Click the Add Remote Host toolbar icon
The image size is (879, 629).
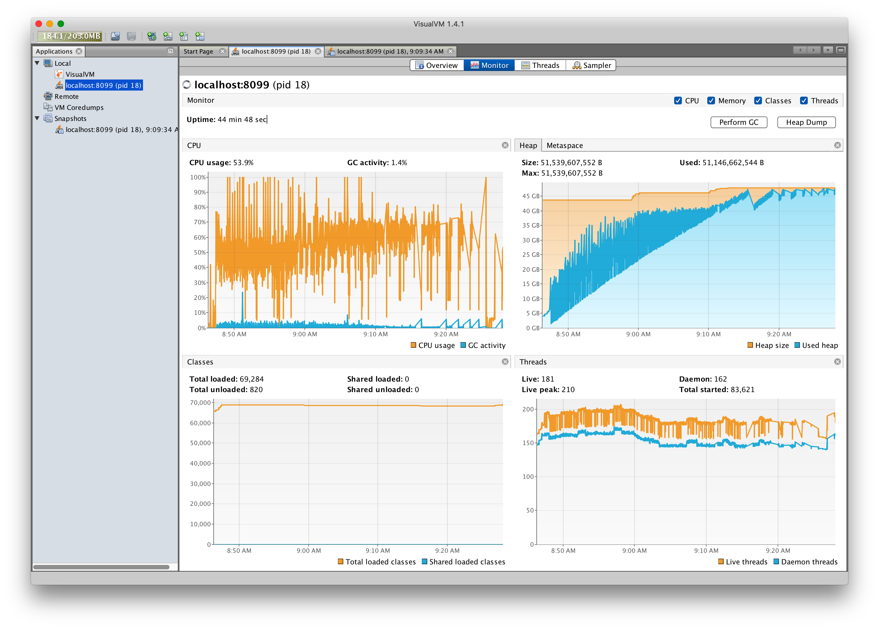click(x=151, y=36)
